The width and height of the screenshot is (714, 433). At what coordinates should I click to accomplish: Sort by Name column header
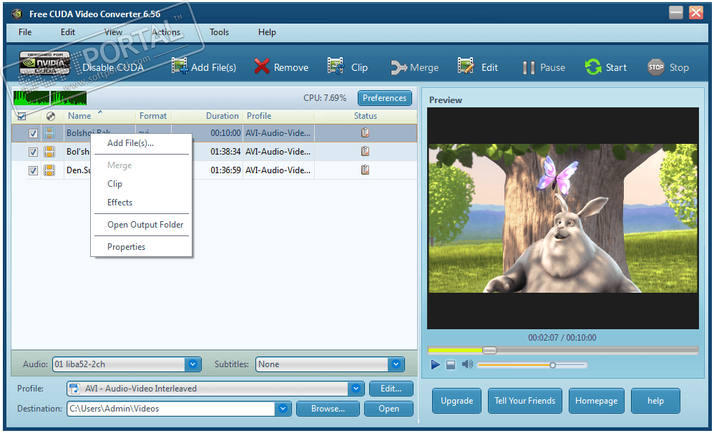[x=79, y=116]
